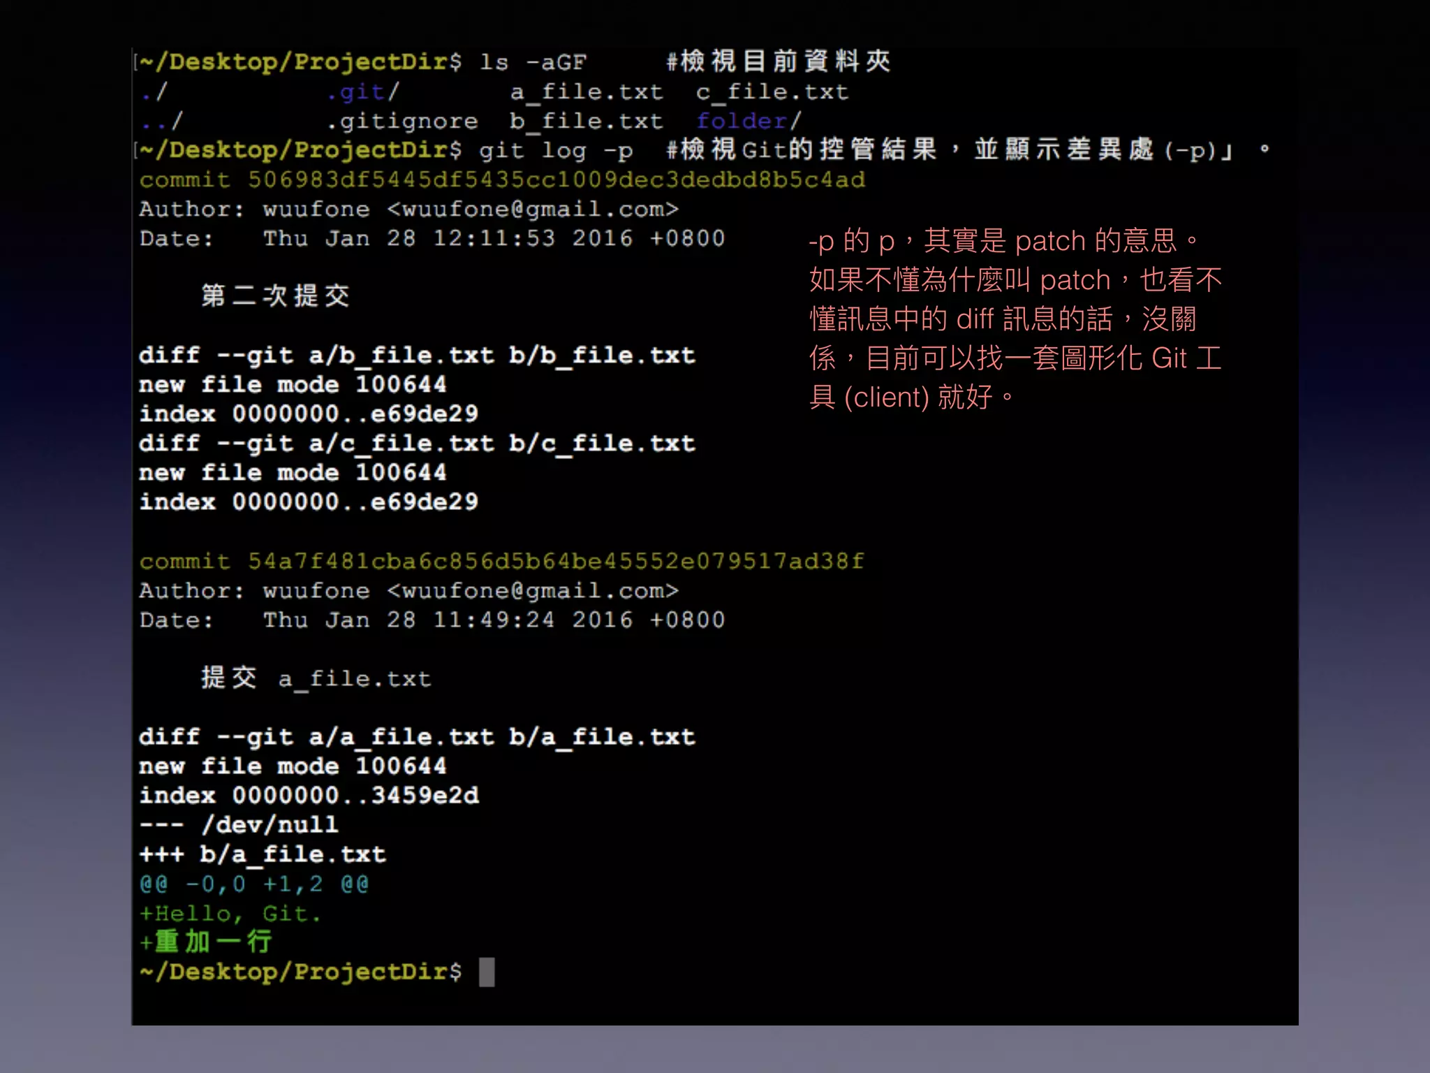Click the hunk header @@ -0,0 +1,2 @@
The height and width of the screenshot is (1073, 1430).
[254, 884]
